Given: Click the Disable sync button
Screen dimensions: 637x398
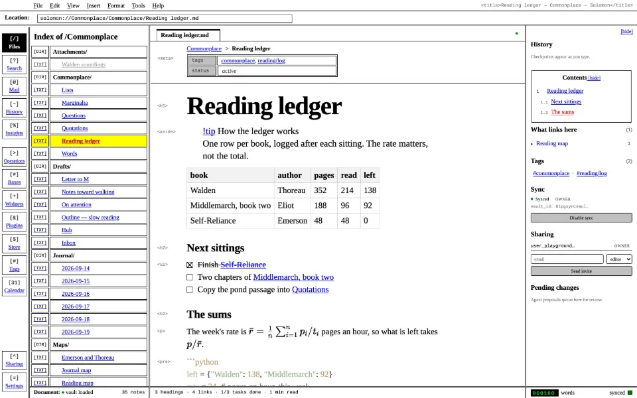Looking at the screenshot, I should [581, 218].
